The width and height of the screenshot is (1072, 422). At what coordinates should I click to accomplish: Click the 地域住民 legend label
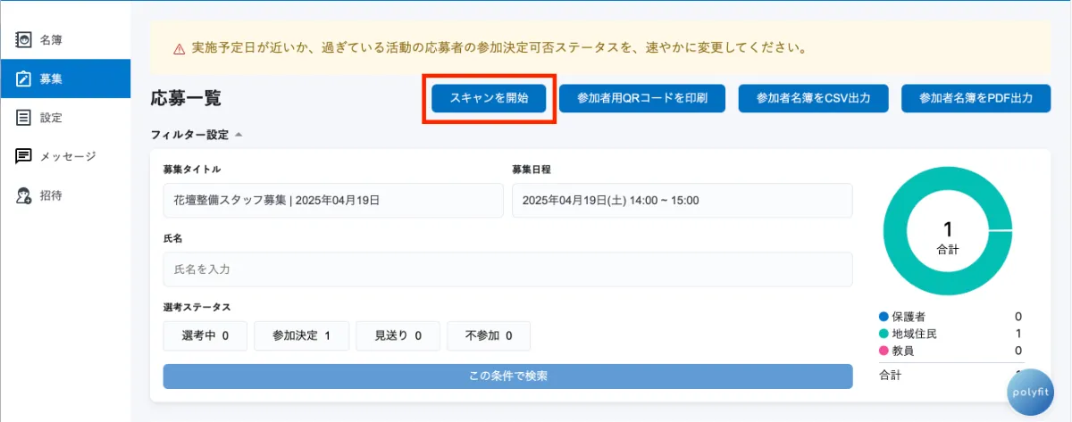pos(915,334)
